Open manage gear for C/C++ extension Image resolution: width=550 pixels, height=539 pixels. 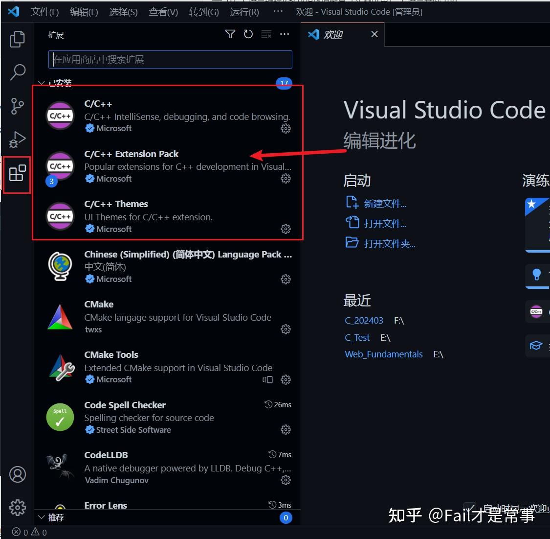286,129
